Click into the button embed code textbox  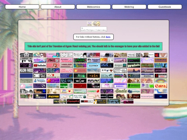tap(93, 29)
